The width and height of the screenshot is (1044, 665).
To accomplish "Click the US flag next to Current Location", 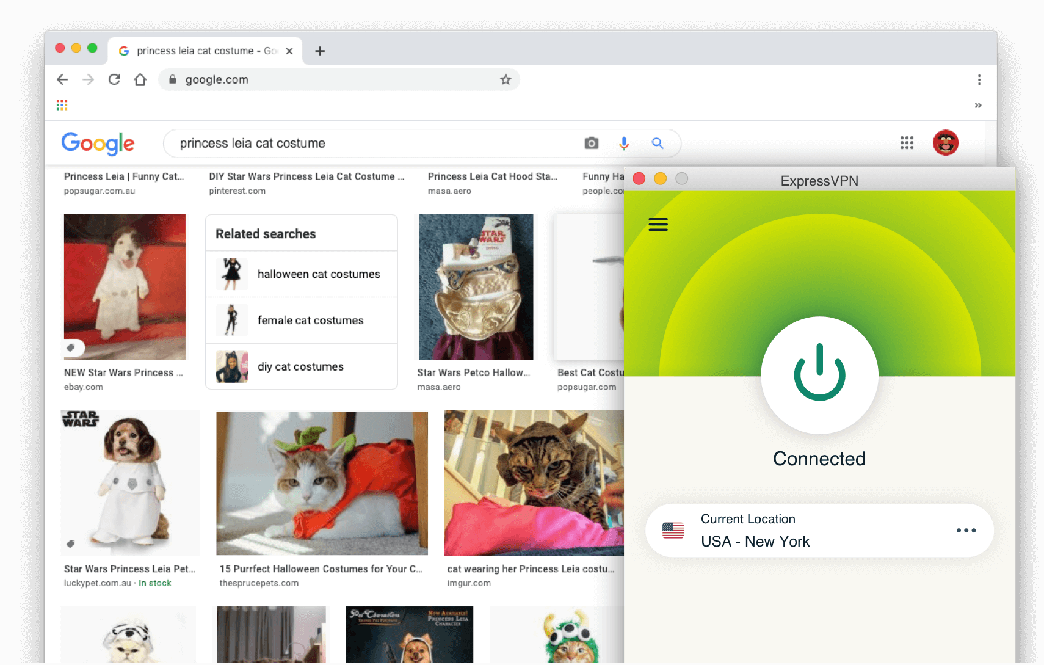I will coord(673,531).
